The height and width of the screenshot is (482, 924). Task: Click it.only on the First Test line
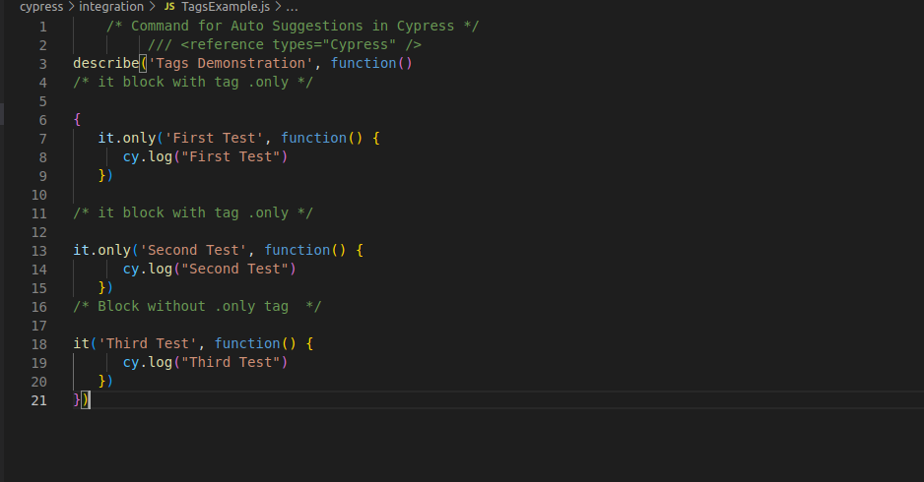[127, 138]
